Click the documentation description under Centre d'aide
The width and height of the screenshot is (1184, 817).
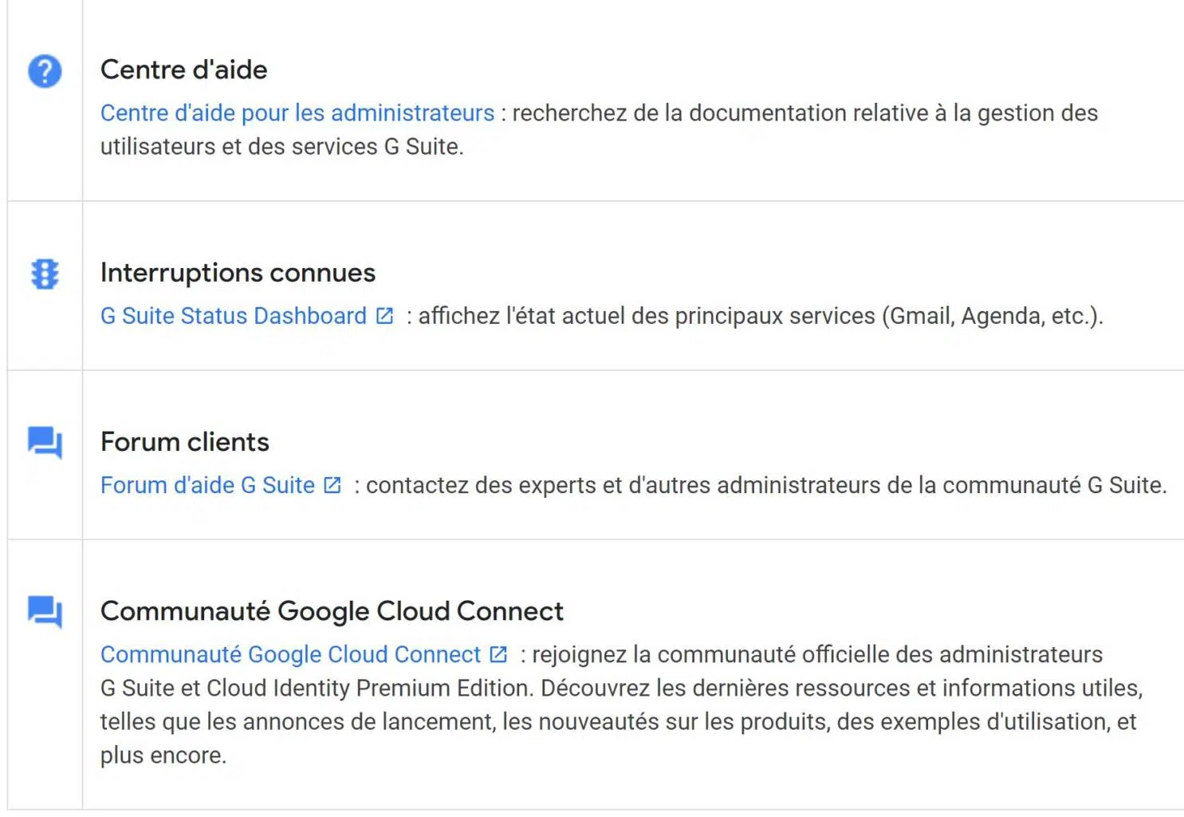point(599,130)
